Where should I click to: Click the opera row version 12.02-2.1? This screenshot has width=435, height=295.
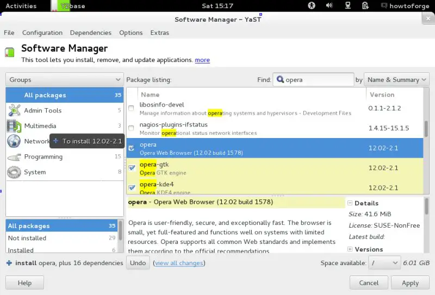tap(383, 148)
